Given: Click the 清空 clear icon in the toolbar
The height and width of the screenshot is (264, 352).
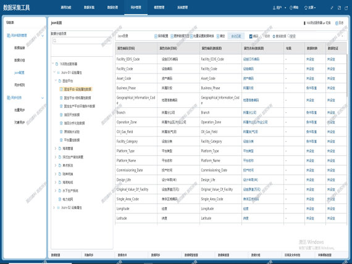Looking at the screenshot, I should click(x=218, y=36).
